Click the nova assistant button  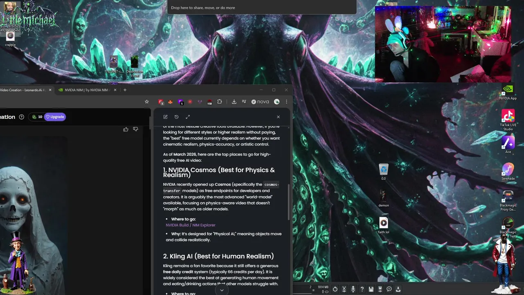click(260, 102)
